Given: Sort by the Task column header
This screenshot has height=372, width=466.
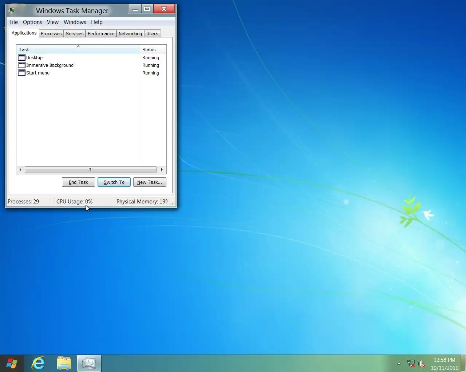Looking at the screenshot, I should click(78, 49).
